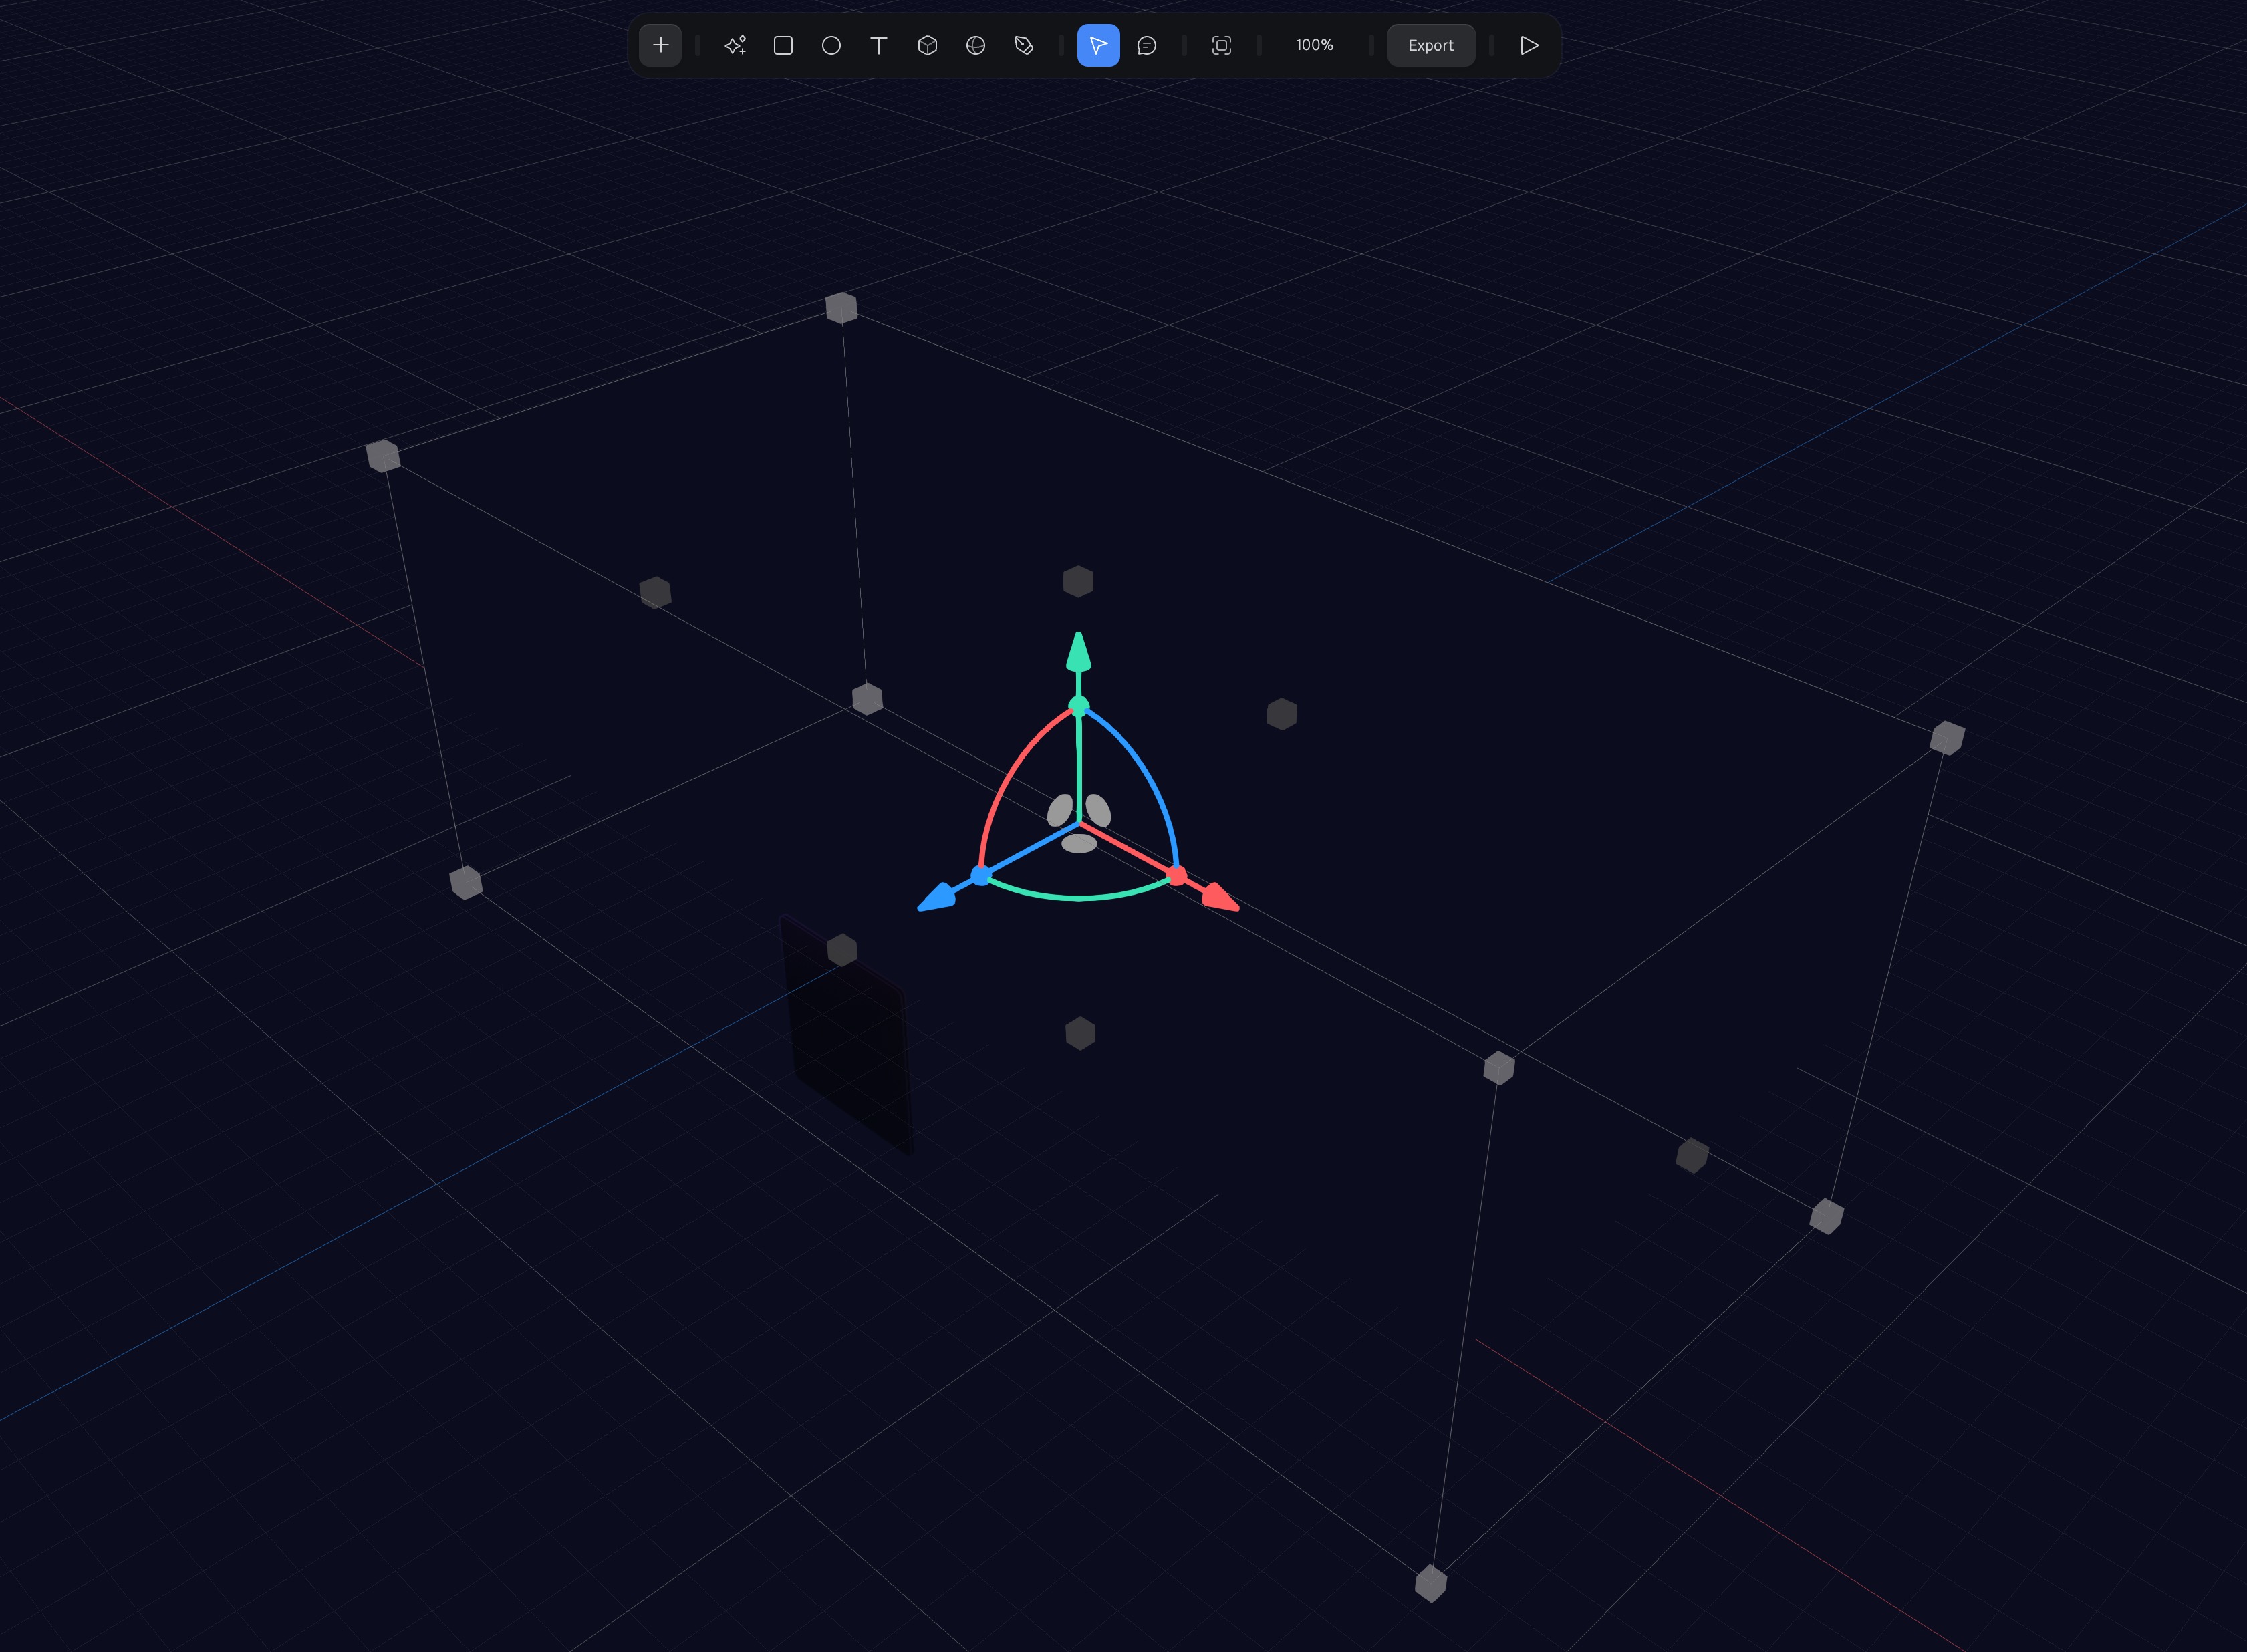Activate the Pen vector tool
The height and width of the screenshot is (1652, 2247).
click(1023, 45)
